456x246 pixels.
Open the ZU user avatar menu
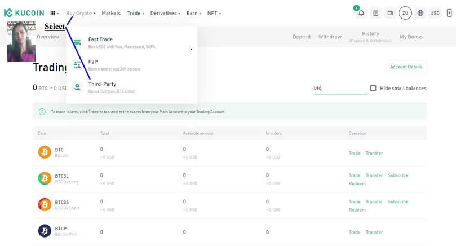click(405, 13)
